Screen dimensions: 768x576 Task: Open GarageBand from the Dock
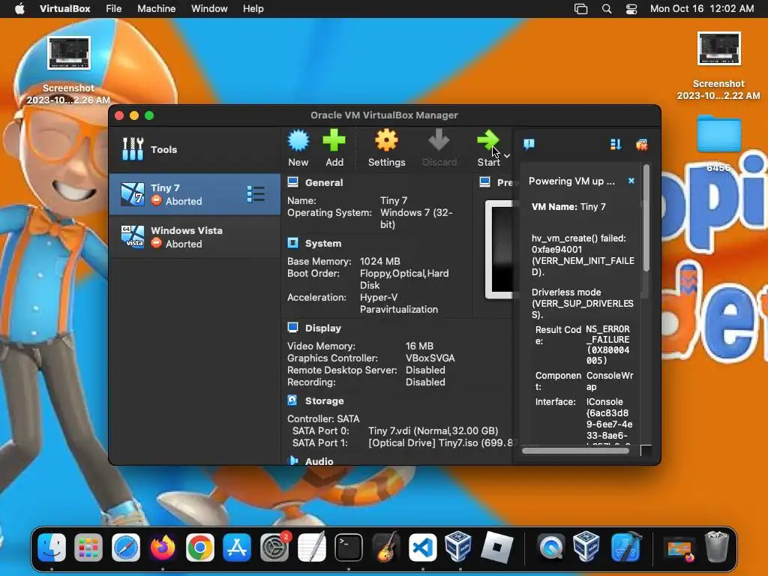[385, 547]
